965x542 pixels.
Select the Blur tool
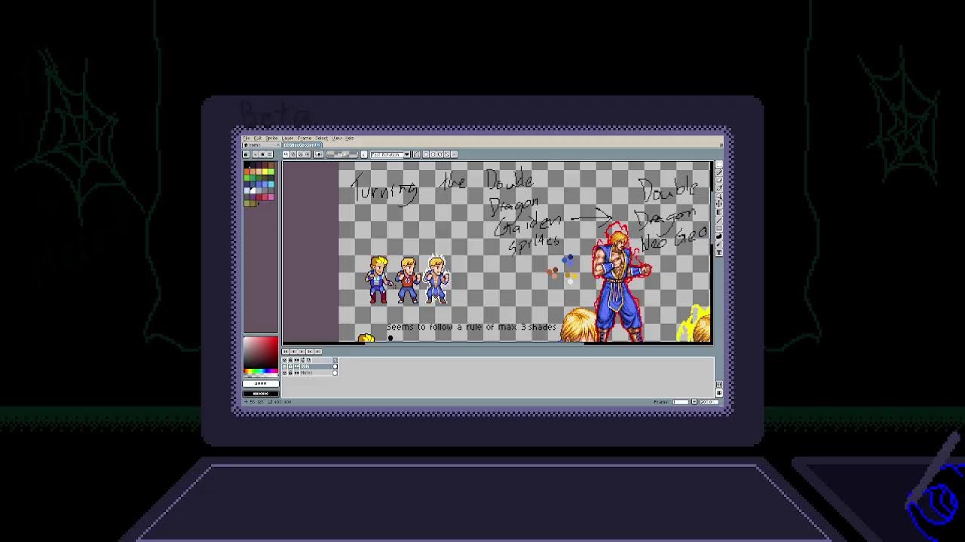pyautogui.click(x=719, y=244)
